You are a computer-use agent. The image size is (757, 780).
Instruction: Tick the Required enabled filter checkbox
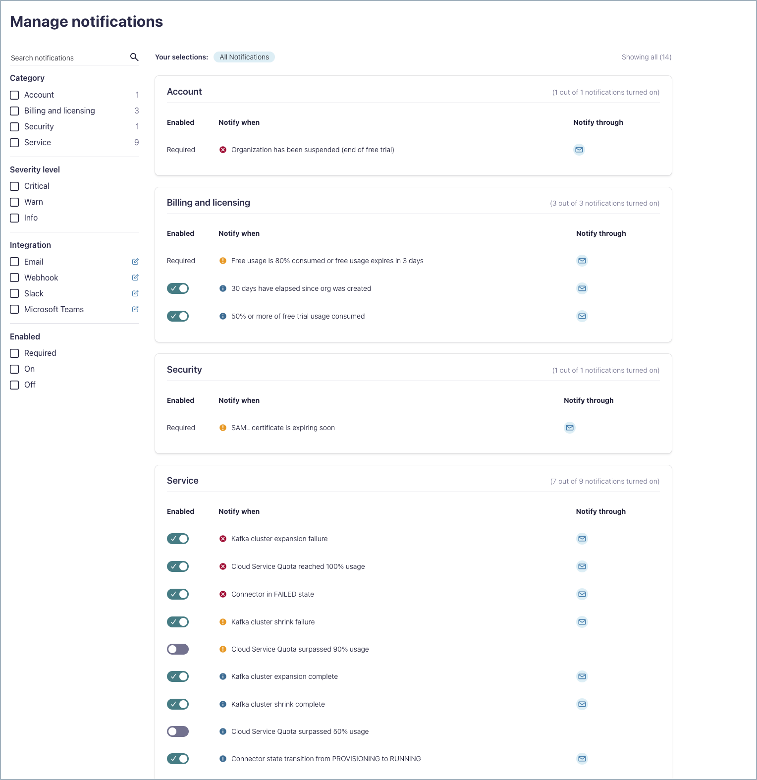tap(15, 353)
